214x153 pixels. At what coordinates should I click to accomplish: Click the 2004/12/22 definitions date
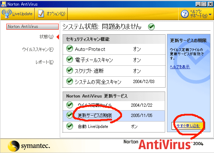142,105
